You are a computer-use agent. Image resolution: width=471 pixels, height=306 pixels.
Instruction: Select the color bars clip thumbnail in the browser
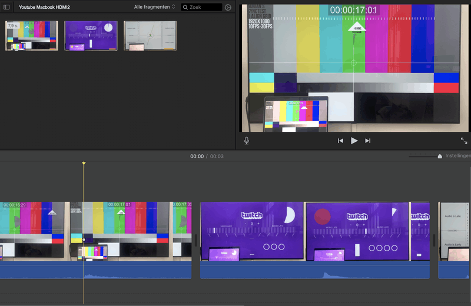[x=32, y=35]
